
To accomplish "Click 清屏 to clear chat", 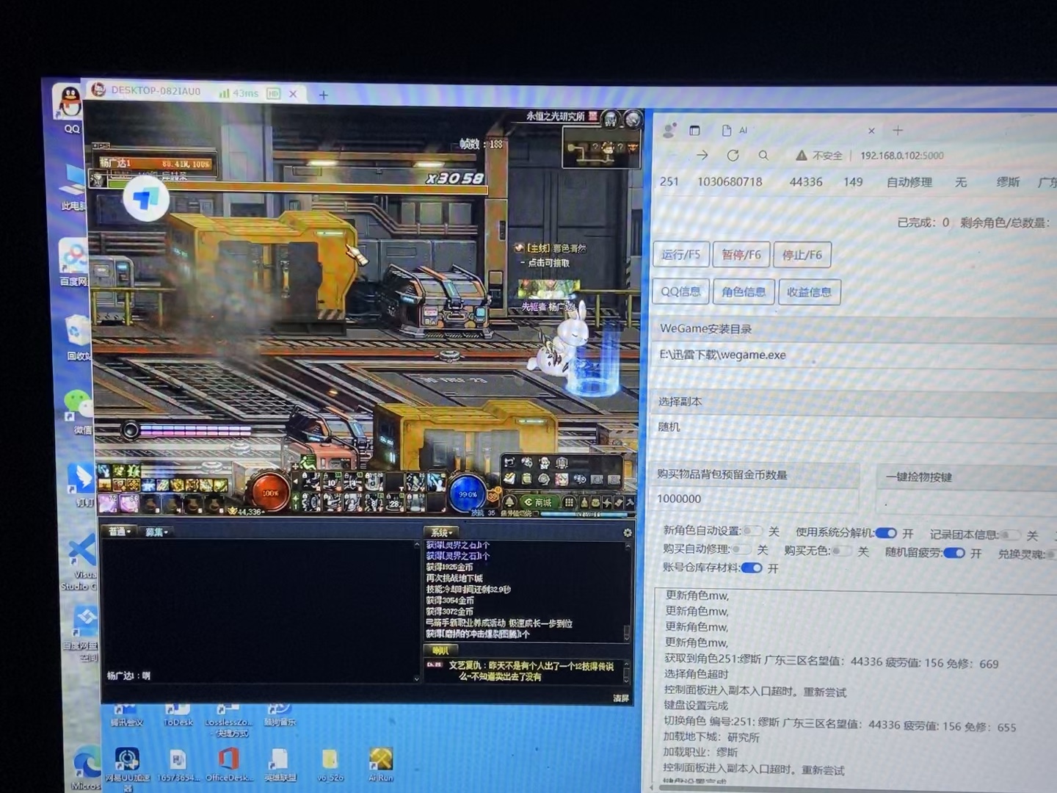I will point(621,698).
